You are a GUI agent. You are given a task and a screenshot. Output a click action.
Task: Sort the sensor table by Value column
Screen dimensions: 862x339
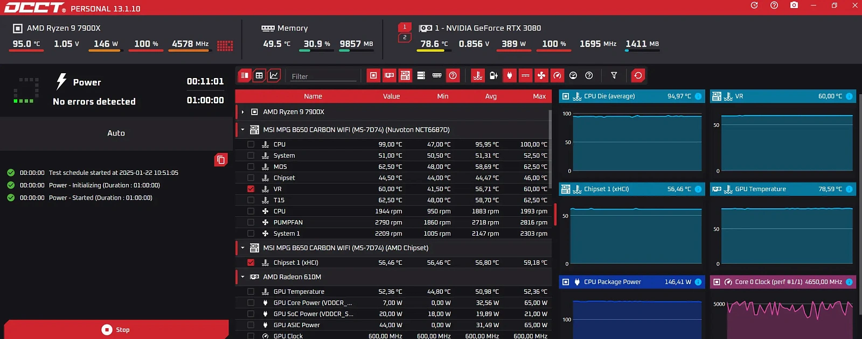[392, 96]
